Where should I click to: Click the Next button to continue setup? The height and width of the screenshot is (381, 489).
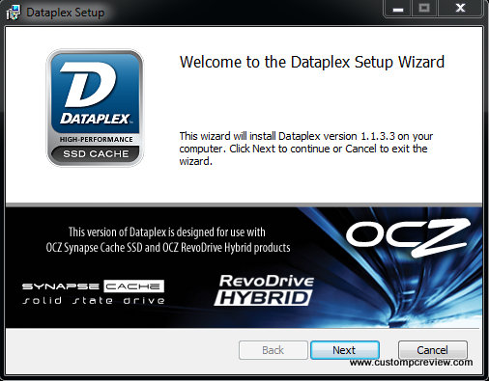coord(345,350)
